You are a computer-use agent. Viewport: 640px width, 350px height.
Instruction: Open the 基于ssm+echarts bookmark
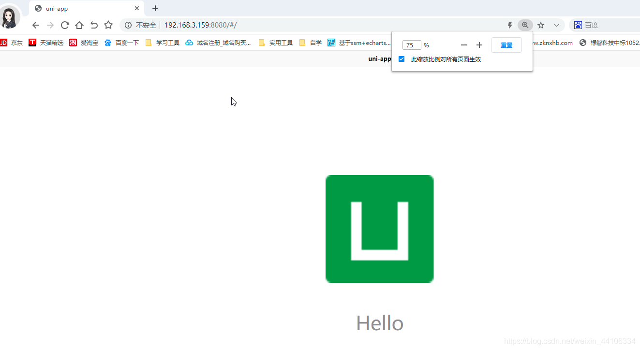[359, 43]
